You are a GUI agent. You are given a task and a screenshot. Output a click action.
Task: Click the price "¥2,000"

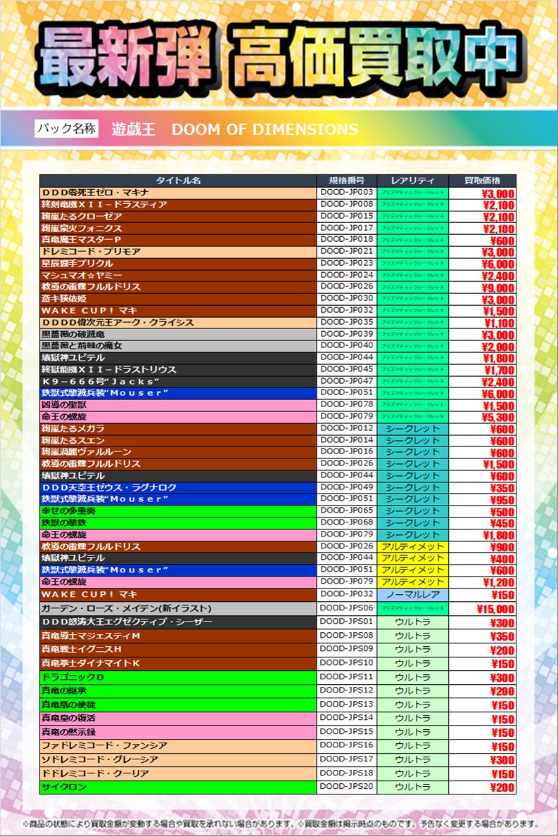497,347
